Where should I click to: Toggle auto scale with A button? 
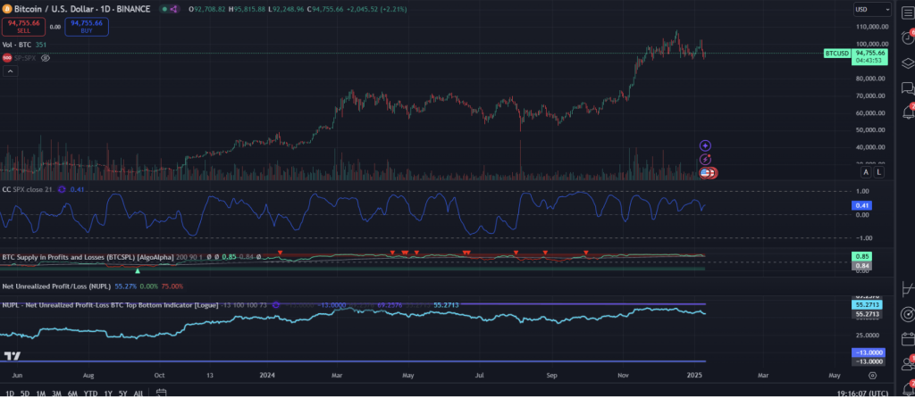(866, 172)
